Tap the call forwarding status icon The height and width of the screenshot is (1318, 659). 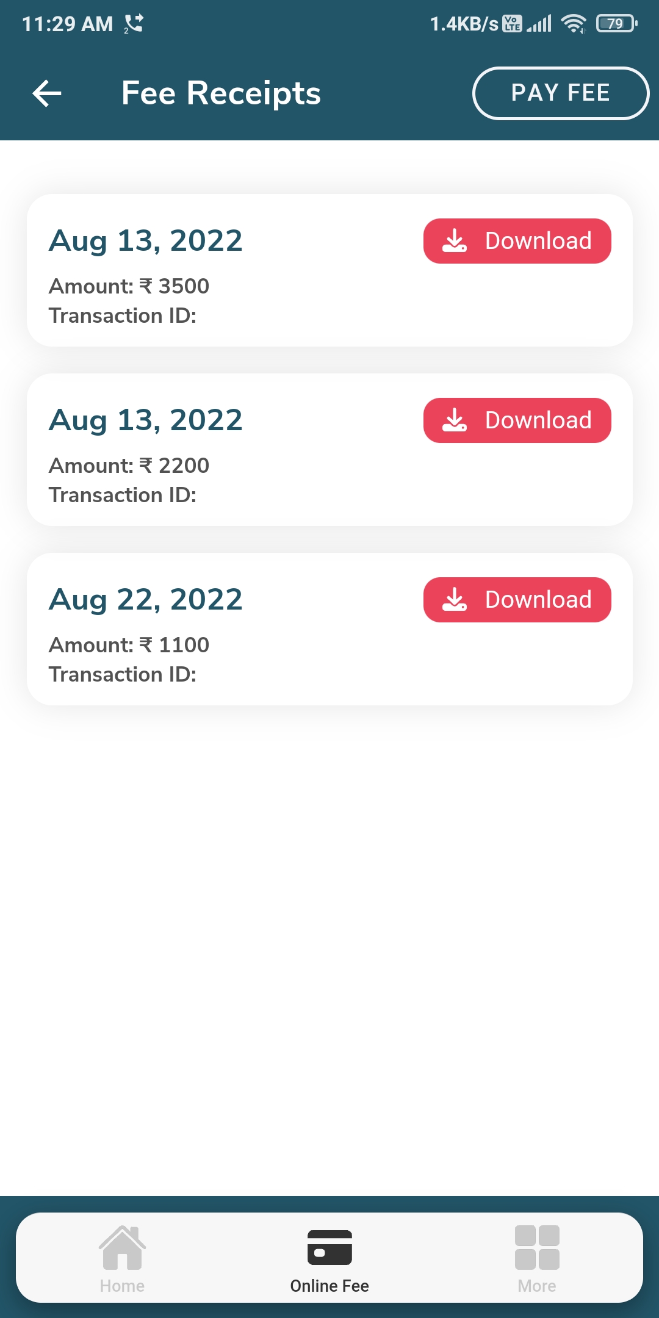[x=134, y=24]
